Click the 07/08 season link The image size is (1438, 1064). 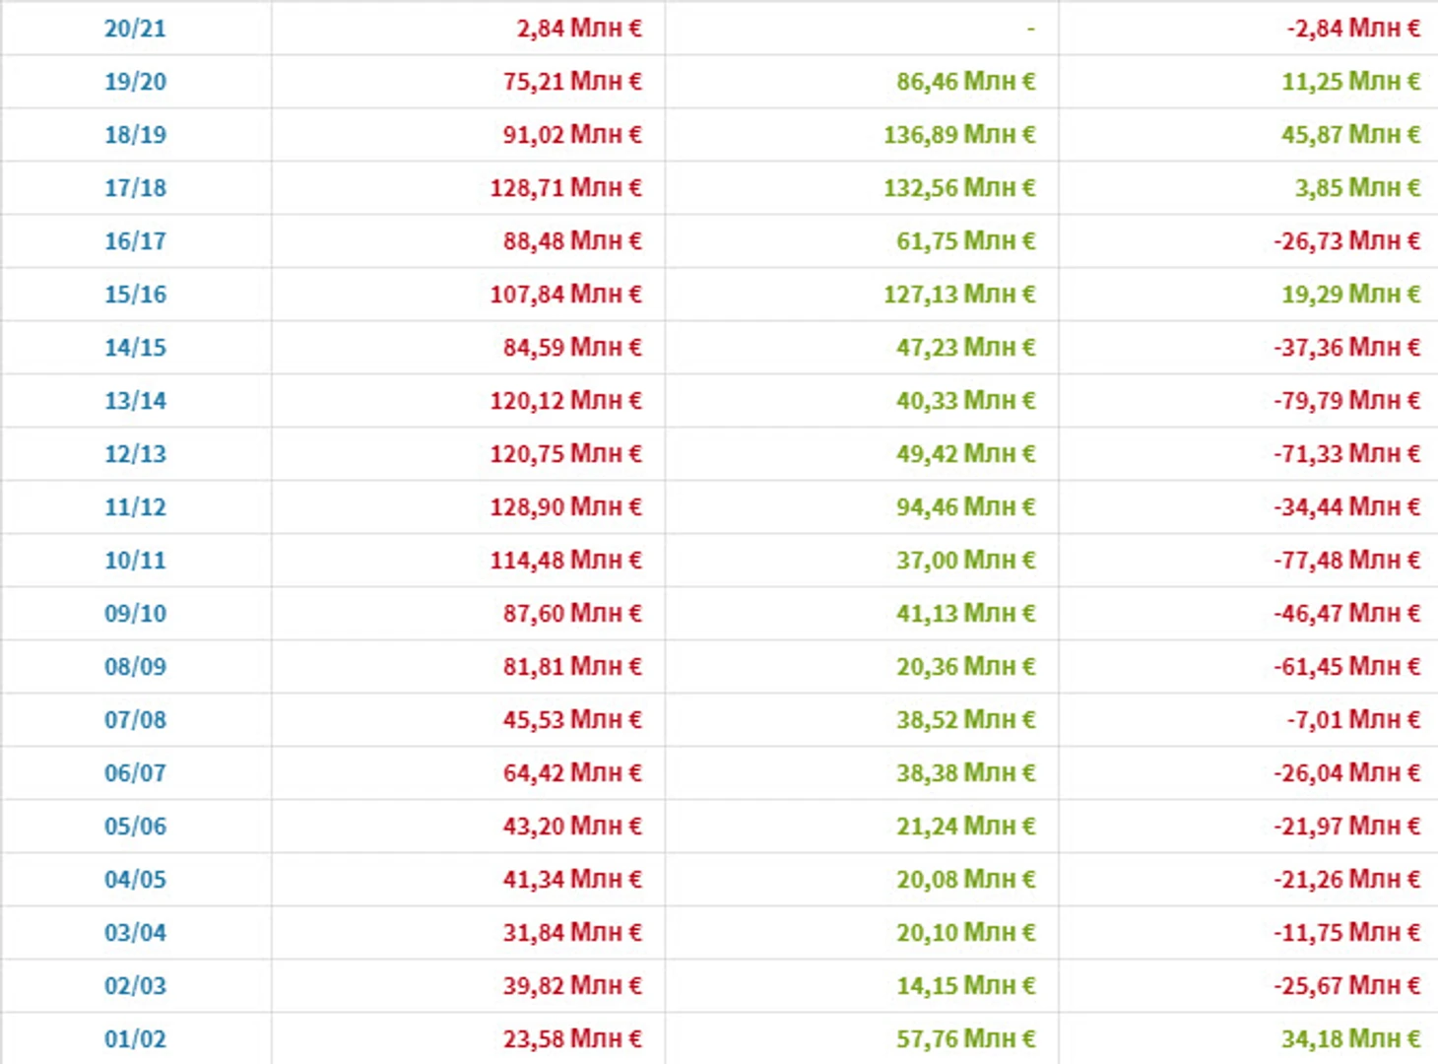[135, 720]
